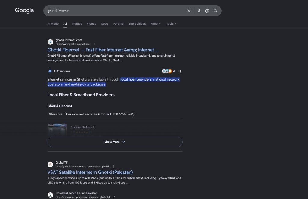The height and width of the screenshot is (199, 308).
Task: Switch to News tab
Action: pyautogui.click(x=105, y=24)
